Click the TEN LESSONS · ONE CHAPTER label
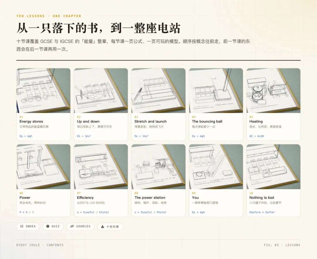This screenshot has width=317, height=259. click(49, 16)
